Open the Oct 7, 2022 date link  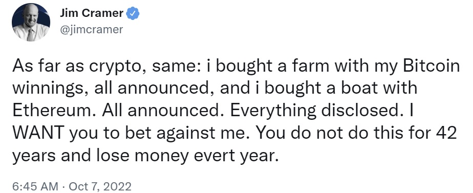(x=100, y=186)
